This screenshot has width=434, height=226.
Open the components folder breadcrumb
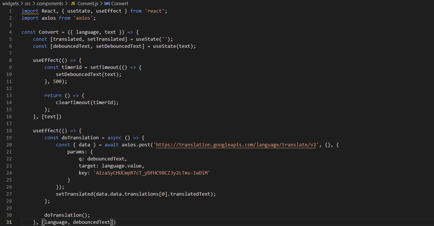pyautogui.click(x=50, y=4)
